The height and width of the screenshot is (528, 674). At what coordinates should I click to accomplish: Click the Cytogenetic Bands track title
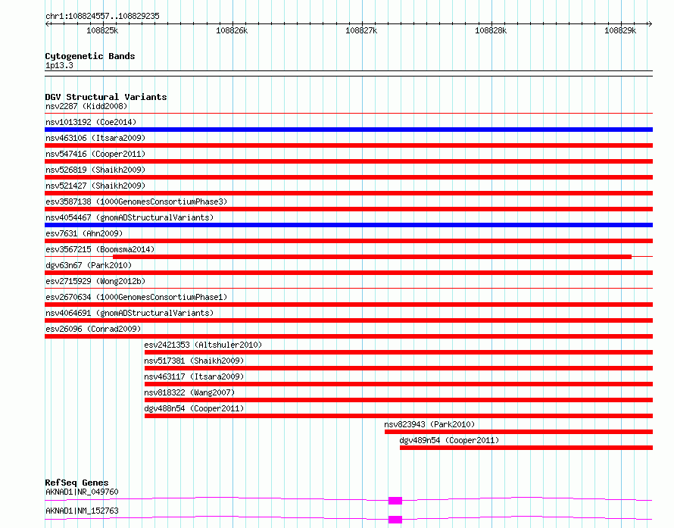pyautogui.click(x=90, y=56)
